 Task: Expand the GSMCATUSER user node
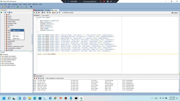pyautogui.click(x=5, y=22)
